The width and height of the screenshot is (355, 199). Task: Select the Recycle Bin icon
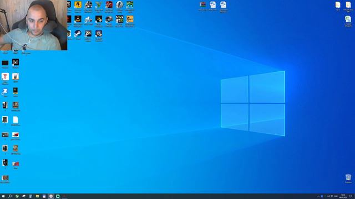348,177
